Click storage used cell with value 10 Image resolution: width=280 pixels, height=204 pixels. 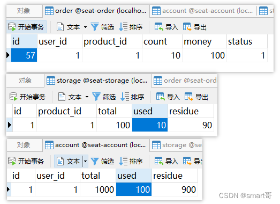pos(150,125)
